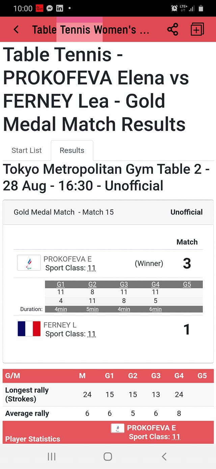
Task: Tap the G1 column header abbreviation
Action: coord(61,284)
